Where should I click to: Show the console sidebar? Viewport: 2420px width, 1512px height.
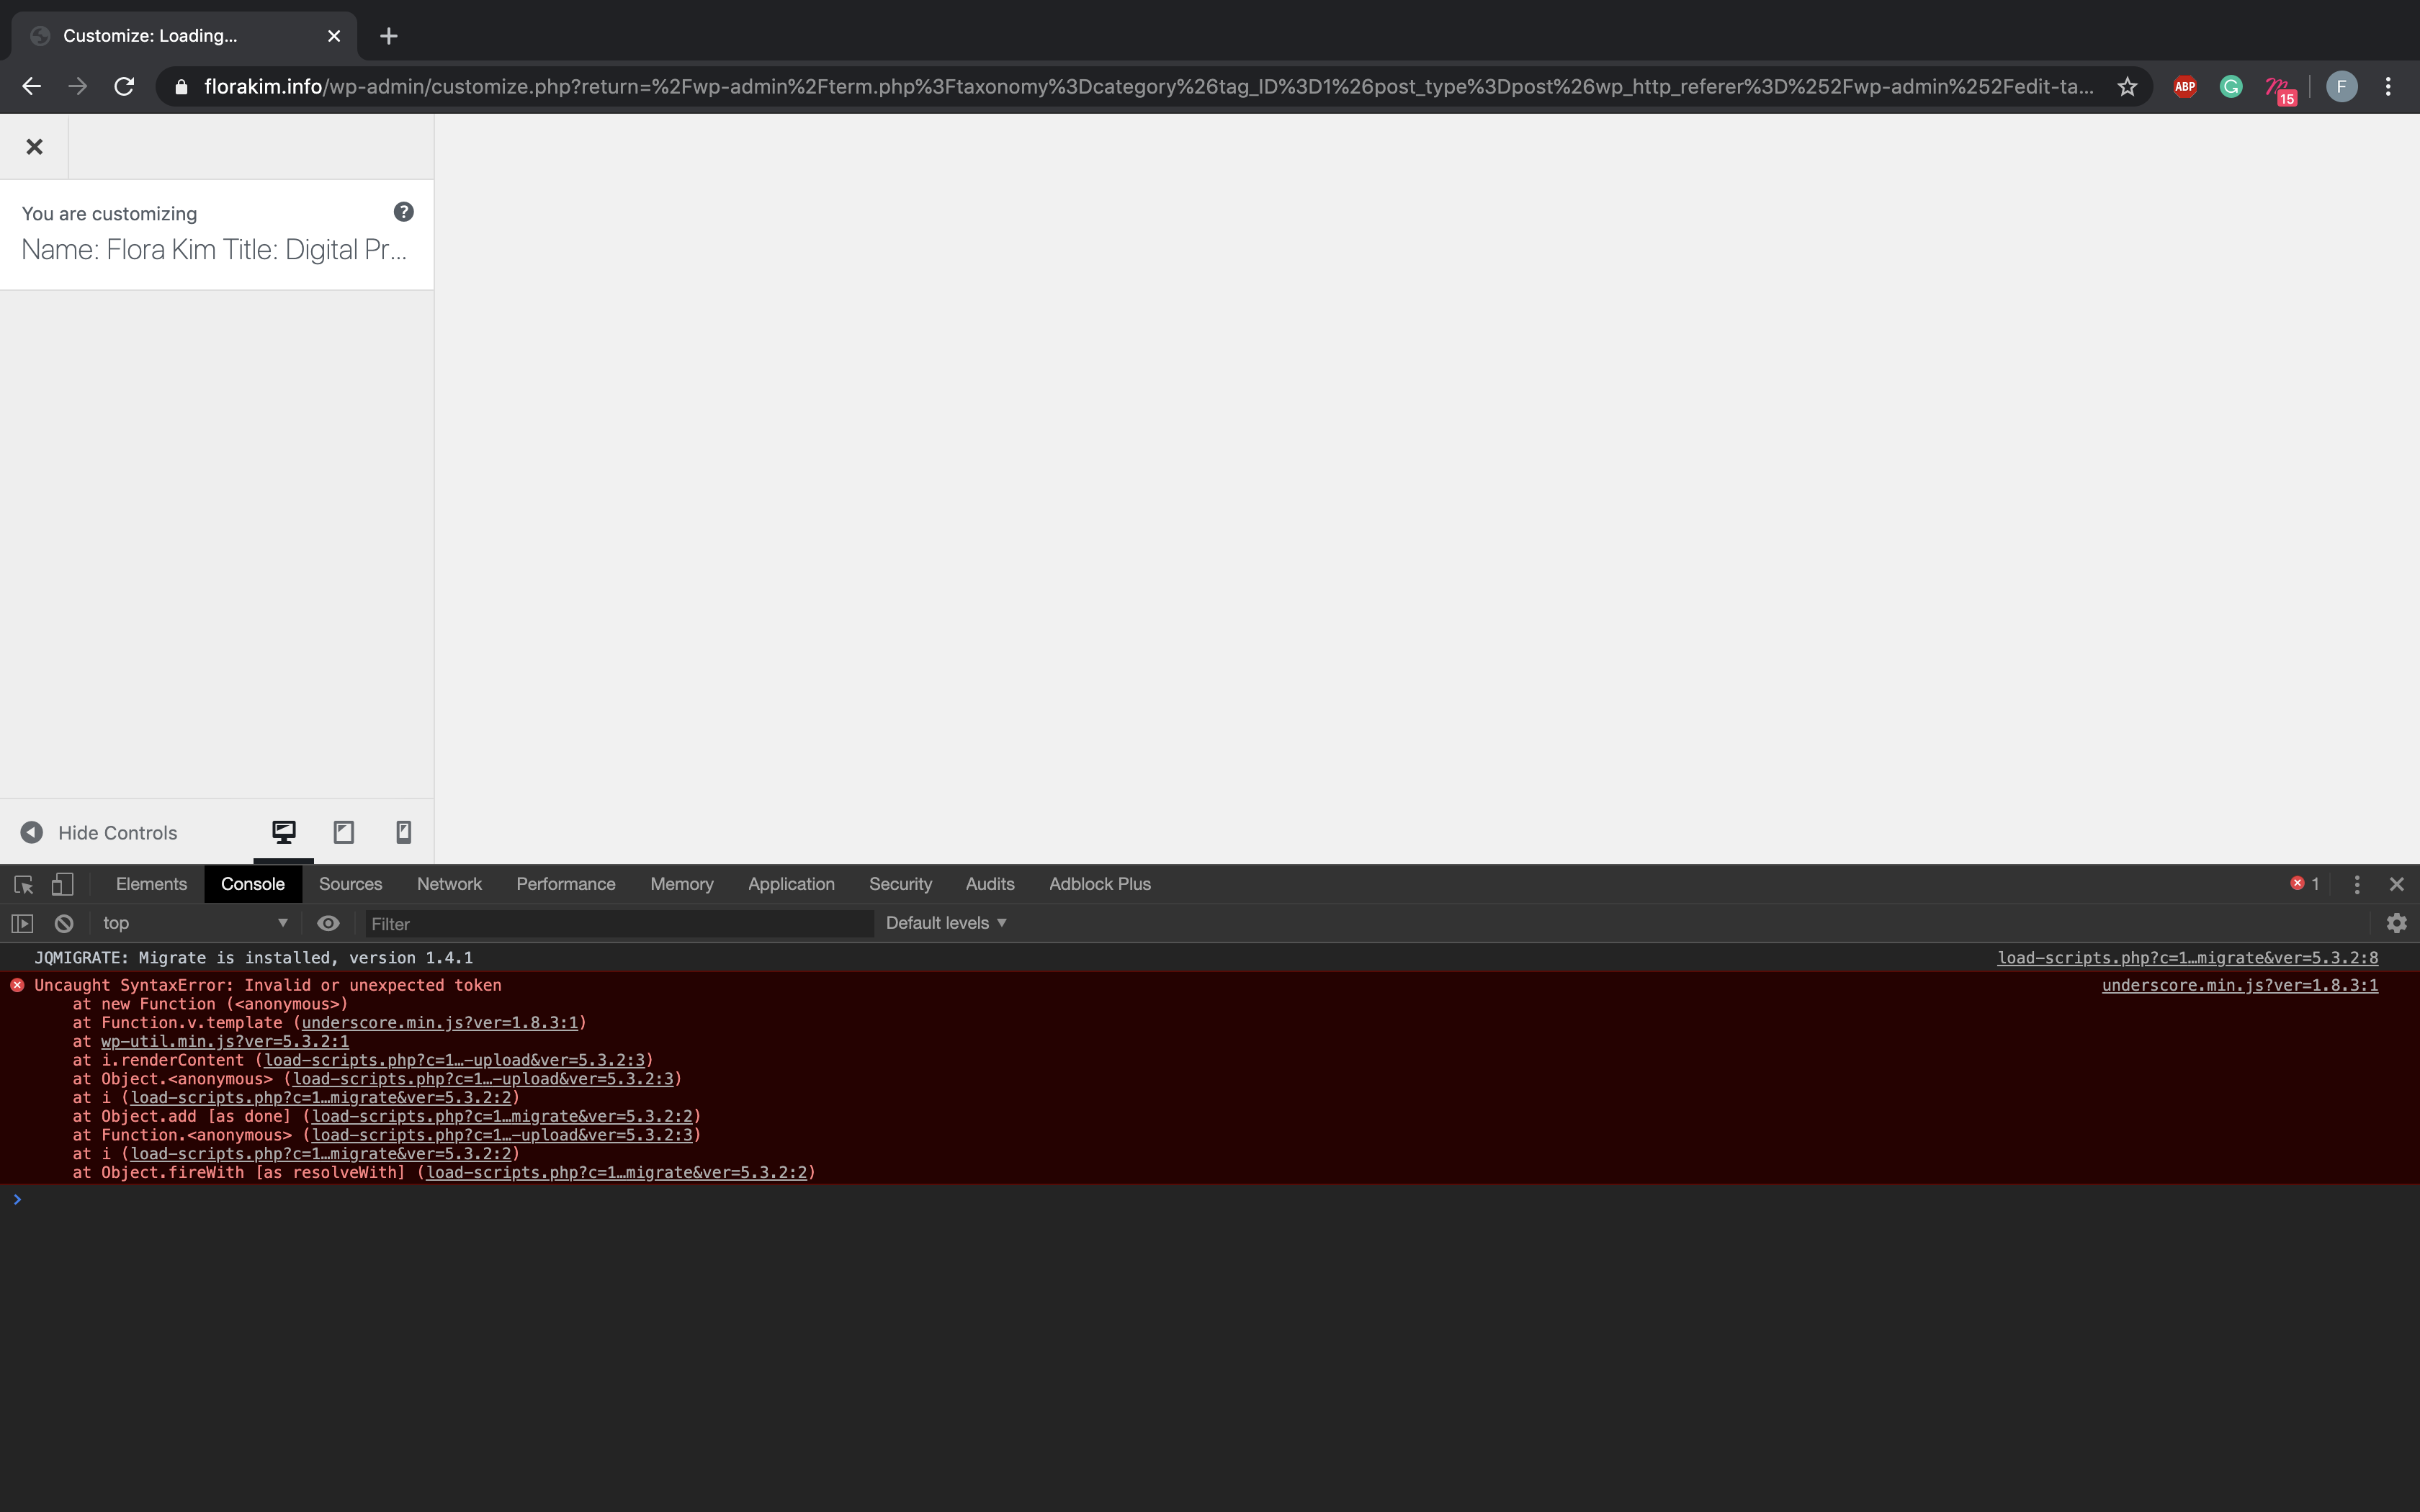tap(22, 923)
